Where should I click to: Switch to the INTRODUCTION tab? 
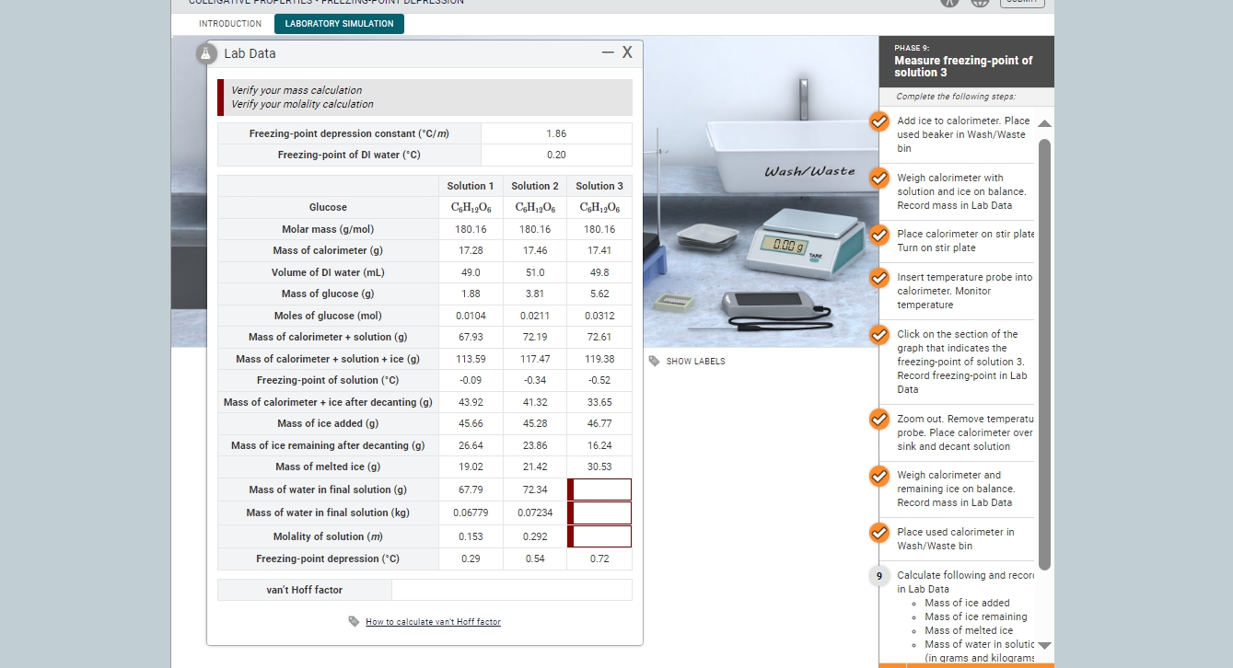point(228,24)
